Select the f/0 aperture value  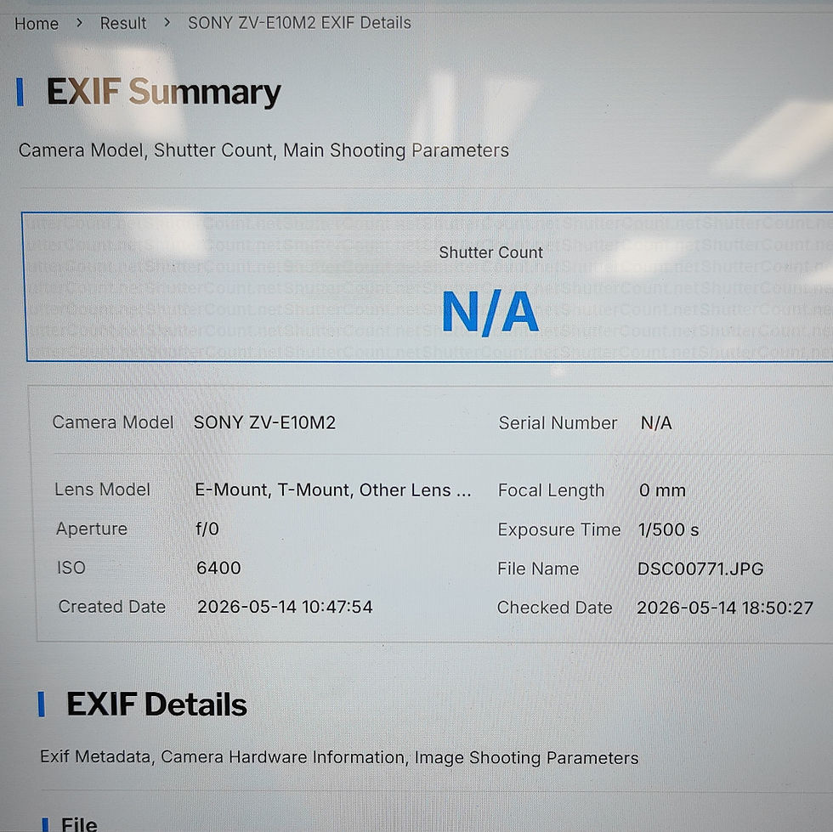[207, 529]
